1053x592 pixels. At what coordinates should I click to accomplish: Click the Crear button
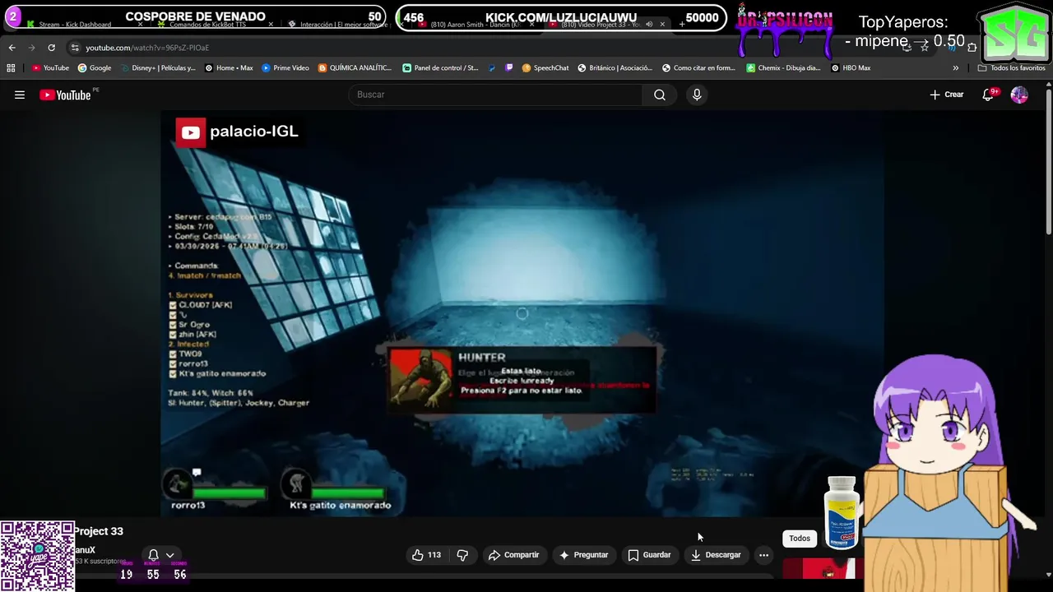[x=947, y=95]
